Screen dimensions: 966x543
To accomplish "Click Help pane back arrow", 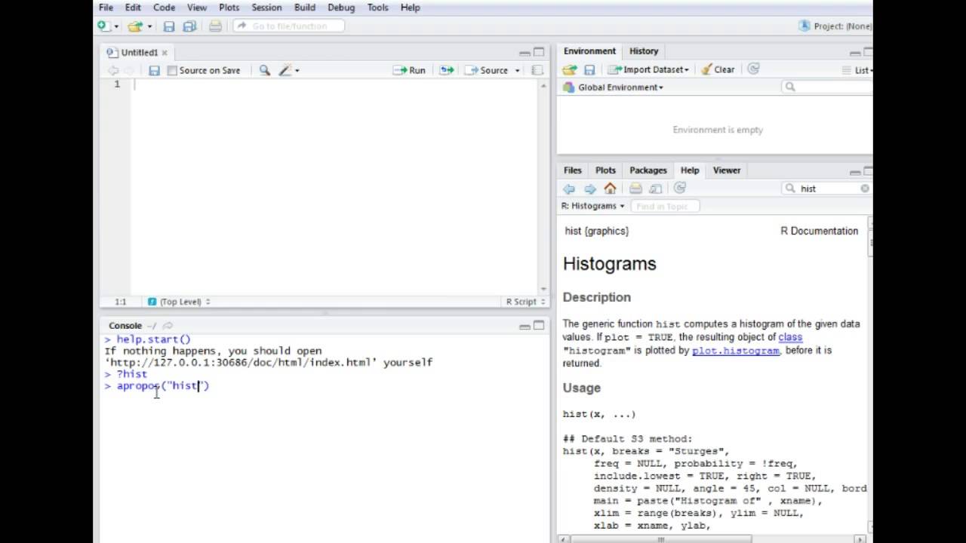I will click(569, 189).
